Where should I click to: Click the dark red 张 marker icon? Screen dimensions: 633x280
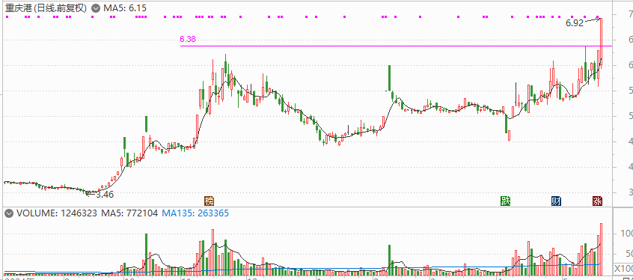(598, 201)
